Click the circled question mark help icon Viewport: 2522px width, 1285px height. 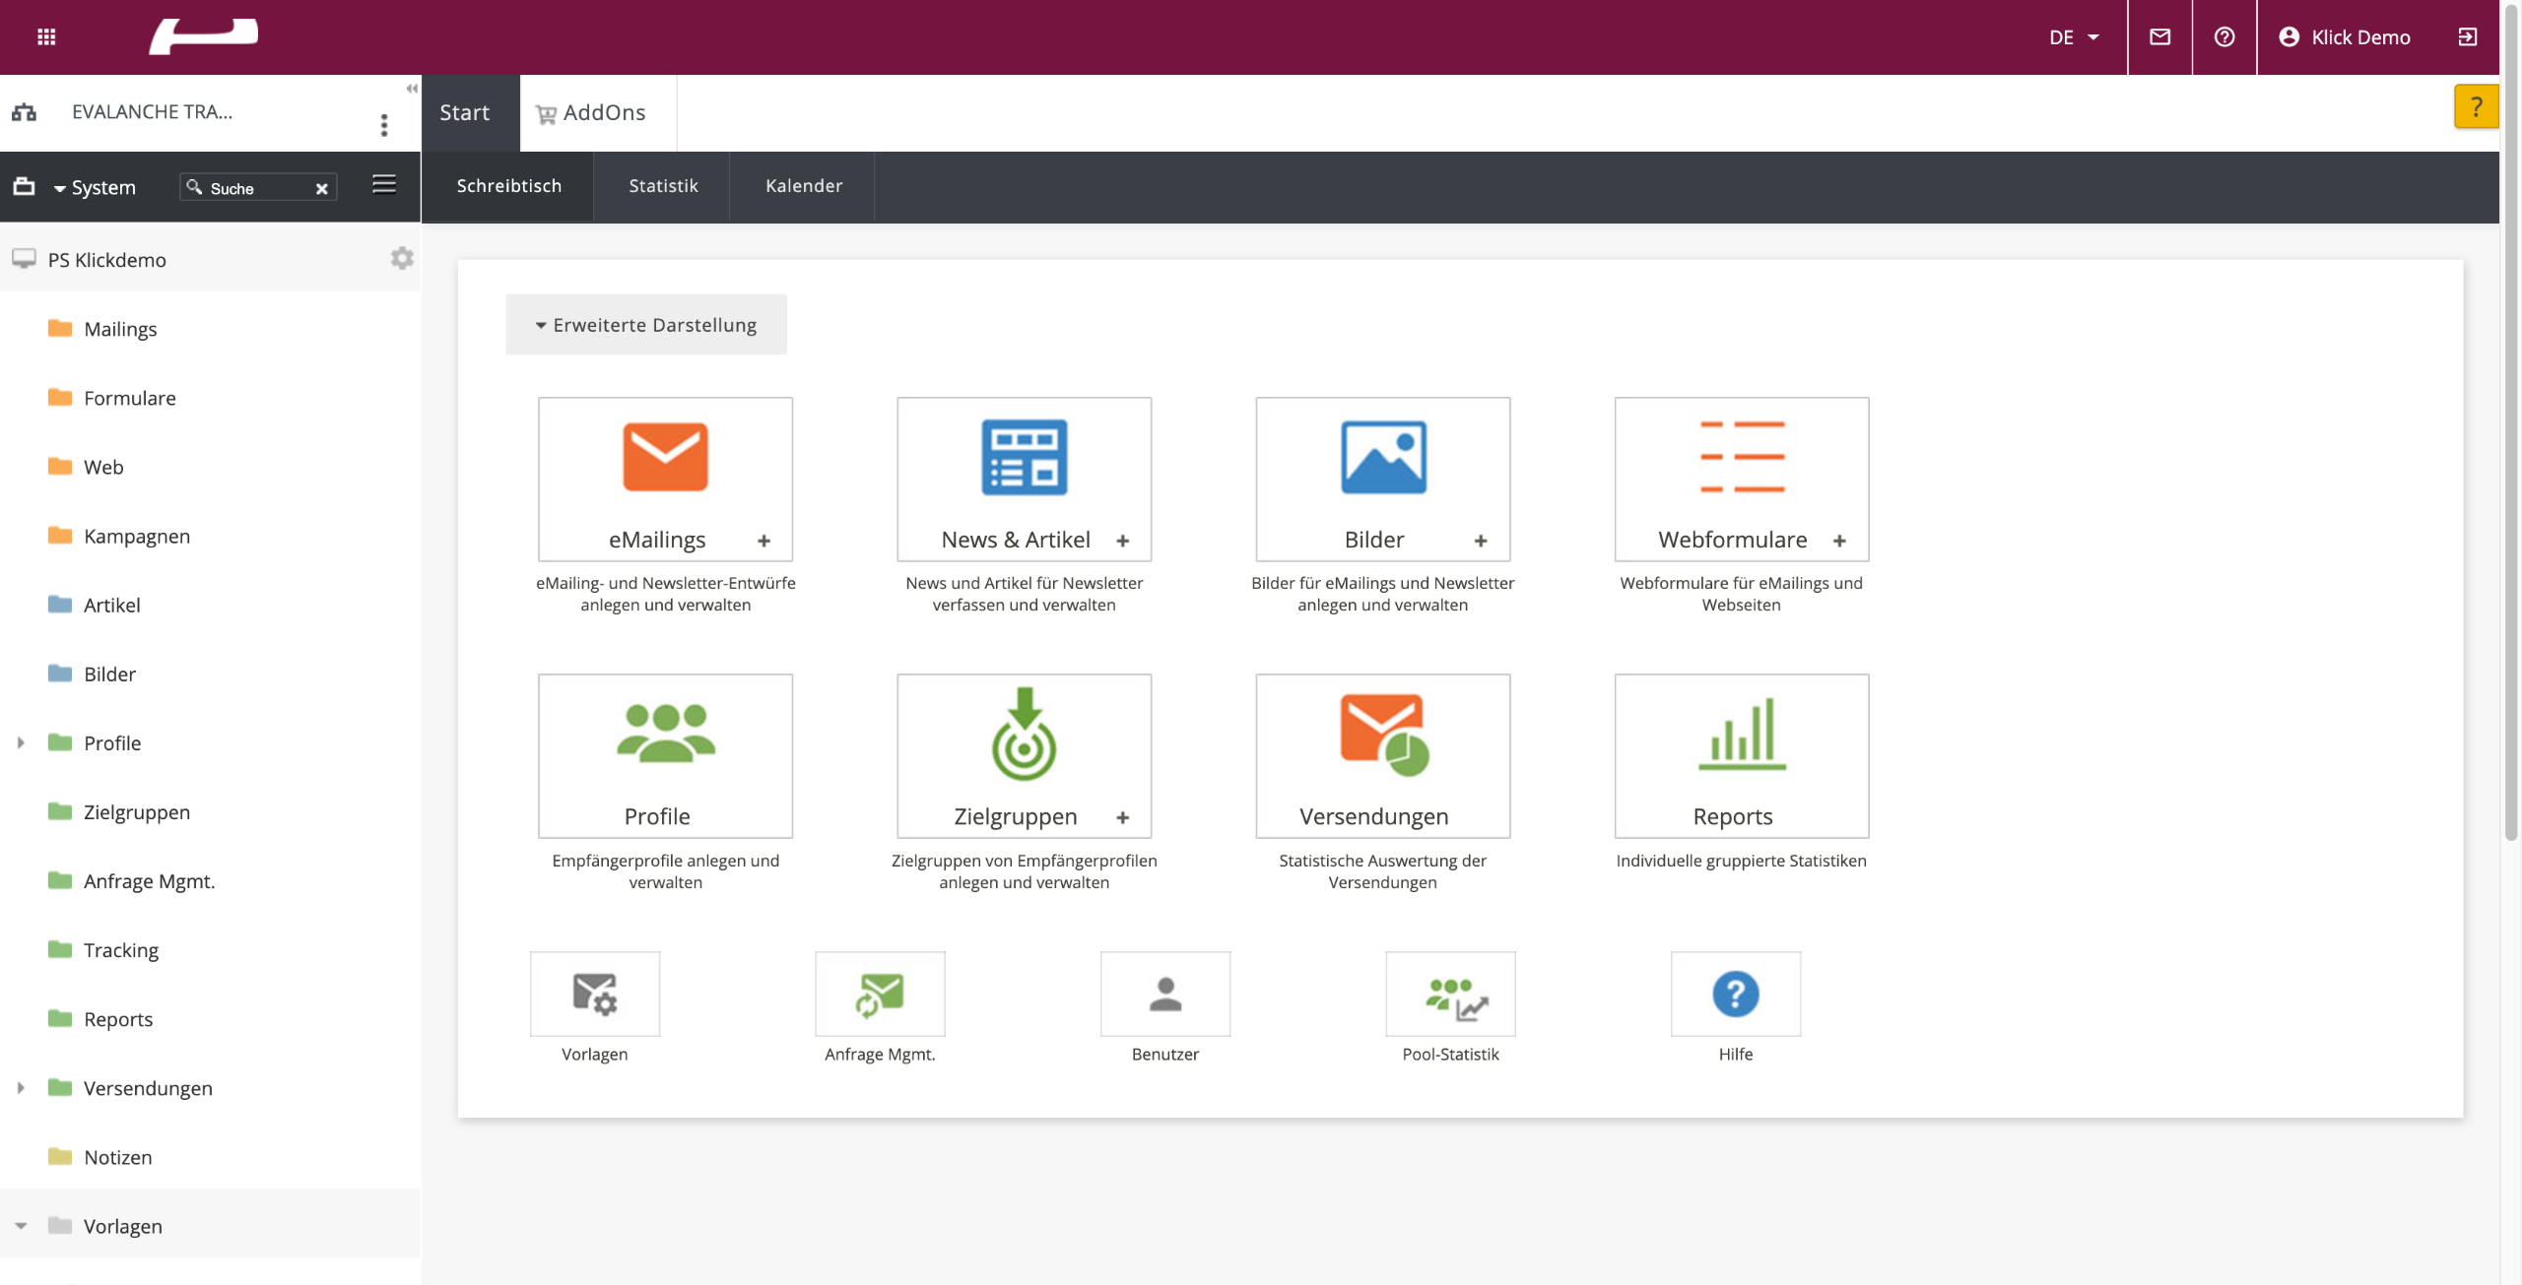click(x=2223, y=37)
